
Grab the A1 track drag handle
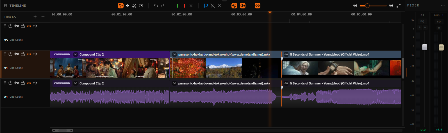pos(5,83)
